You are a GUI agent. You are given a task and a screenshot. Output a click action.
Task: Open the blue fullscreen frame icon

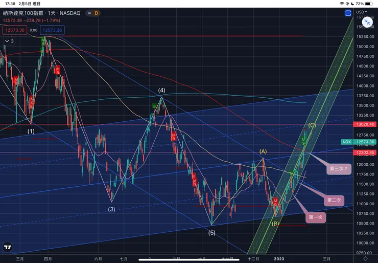point(348,13)
